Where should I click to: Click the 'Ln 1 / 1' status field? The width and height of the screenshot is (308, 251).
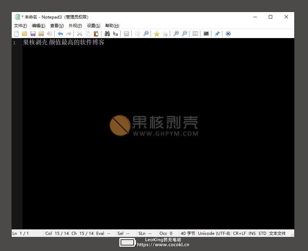[x=28, y=233]
